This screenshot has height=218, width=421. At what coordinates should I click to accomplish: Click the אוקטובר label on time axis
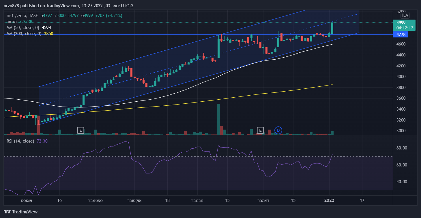(x=135, y=200)
